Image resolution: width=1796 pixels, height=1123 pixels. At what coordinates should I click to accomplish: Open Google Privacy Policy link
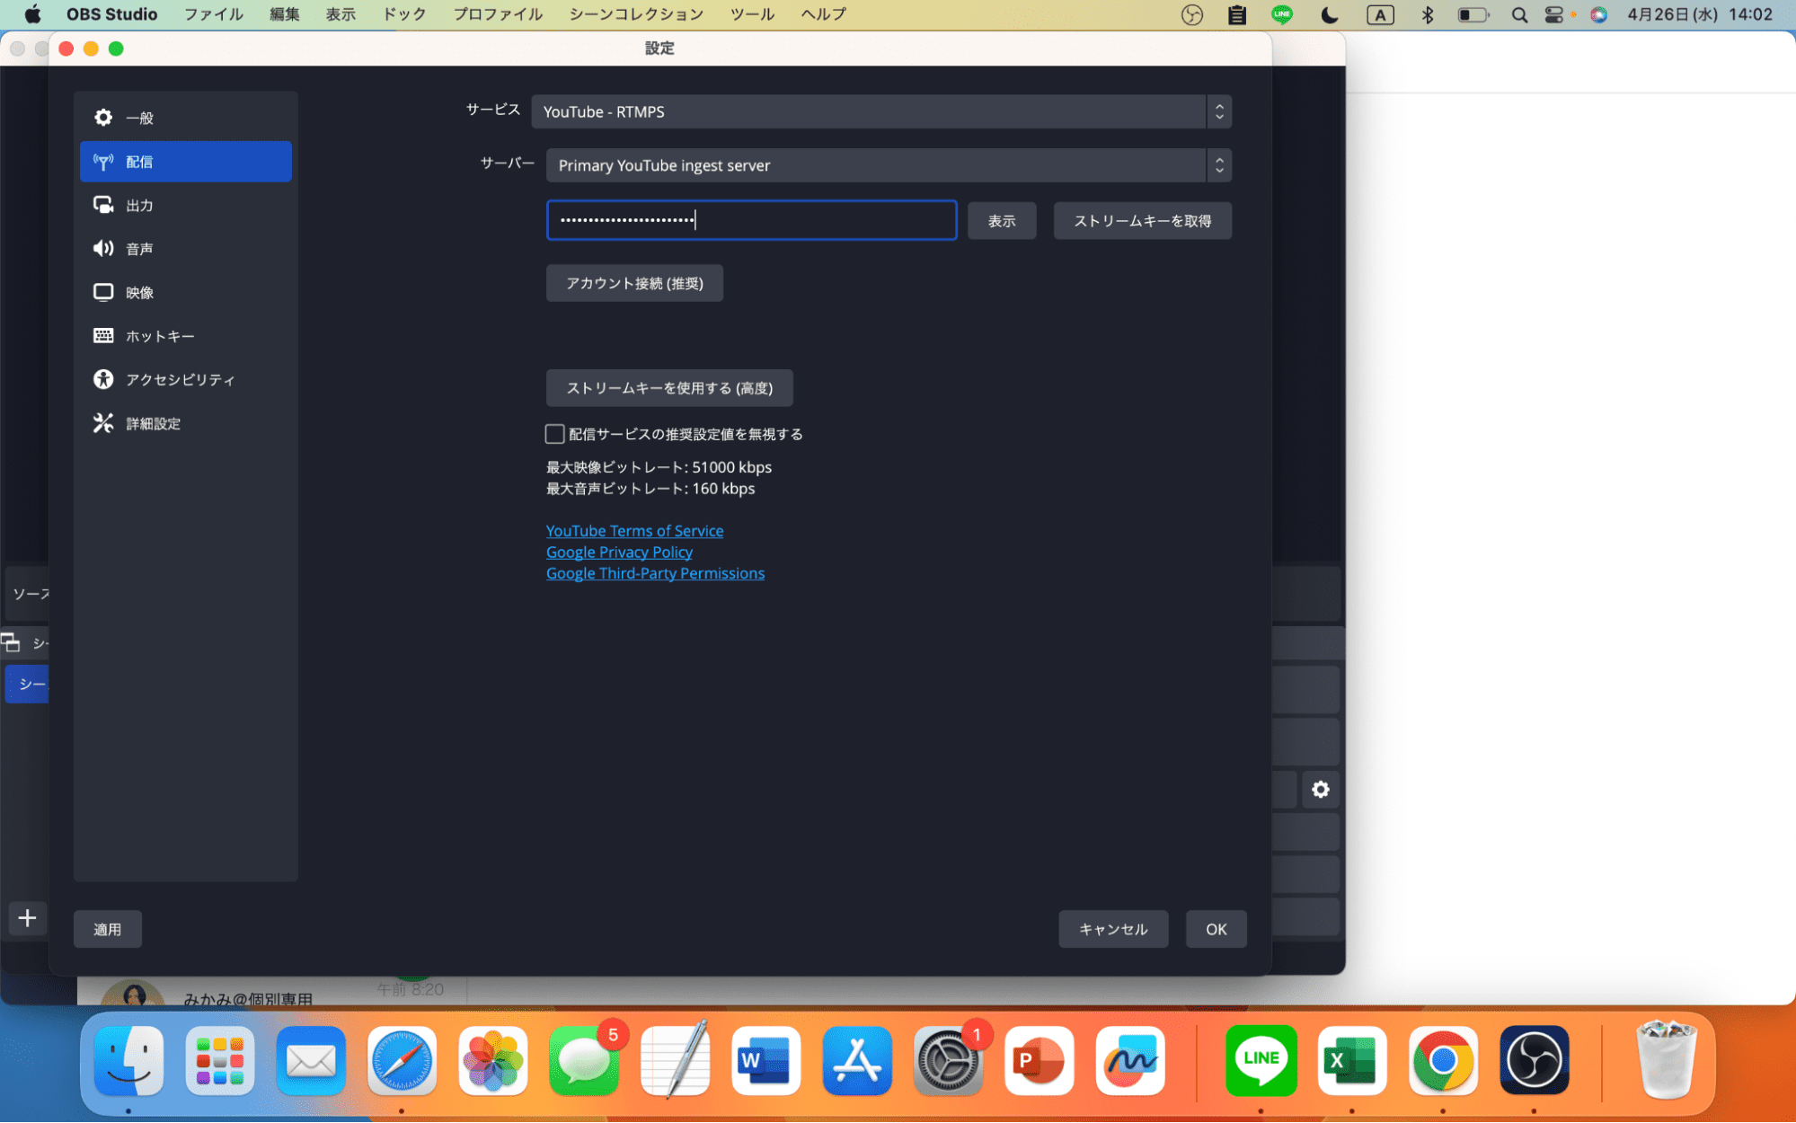[x=619, y=552]
